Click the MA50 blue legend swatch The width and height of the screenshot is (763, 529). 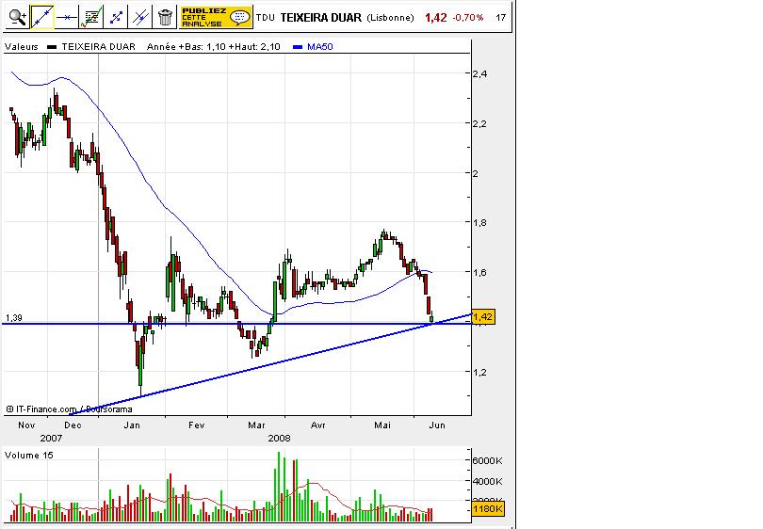[298, 47]
